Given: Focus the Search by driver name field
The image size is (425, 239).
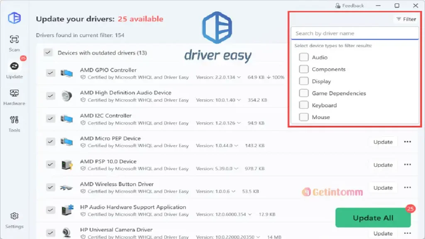Looking at the screenshot, I should point(355,33).
